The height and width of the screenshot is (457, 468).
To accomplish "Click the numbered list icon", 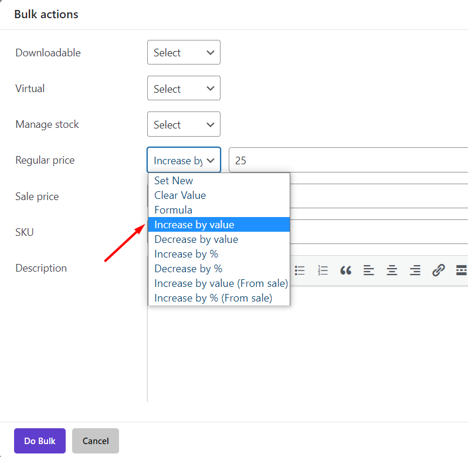I will (323, 270).
